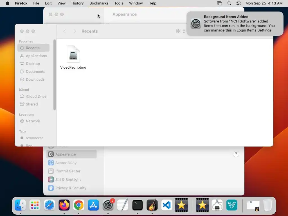Select Desktop in Finder sidebar
Image resolution: width=288 pixels, height=216 pixels.
click(x=34, y=64)
